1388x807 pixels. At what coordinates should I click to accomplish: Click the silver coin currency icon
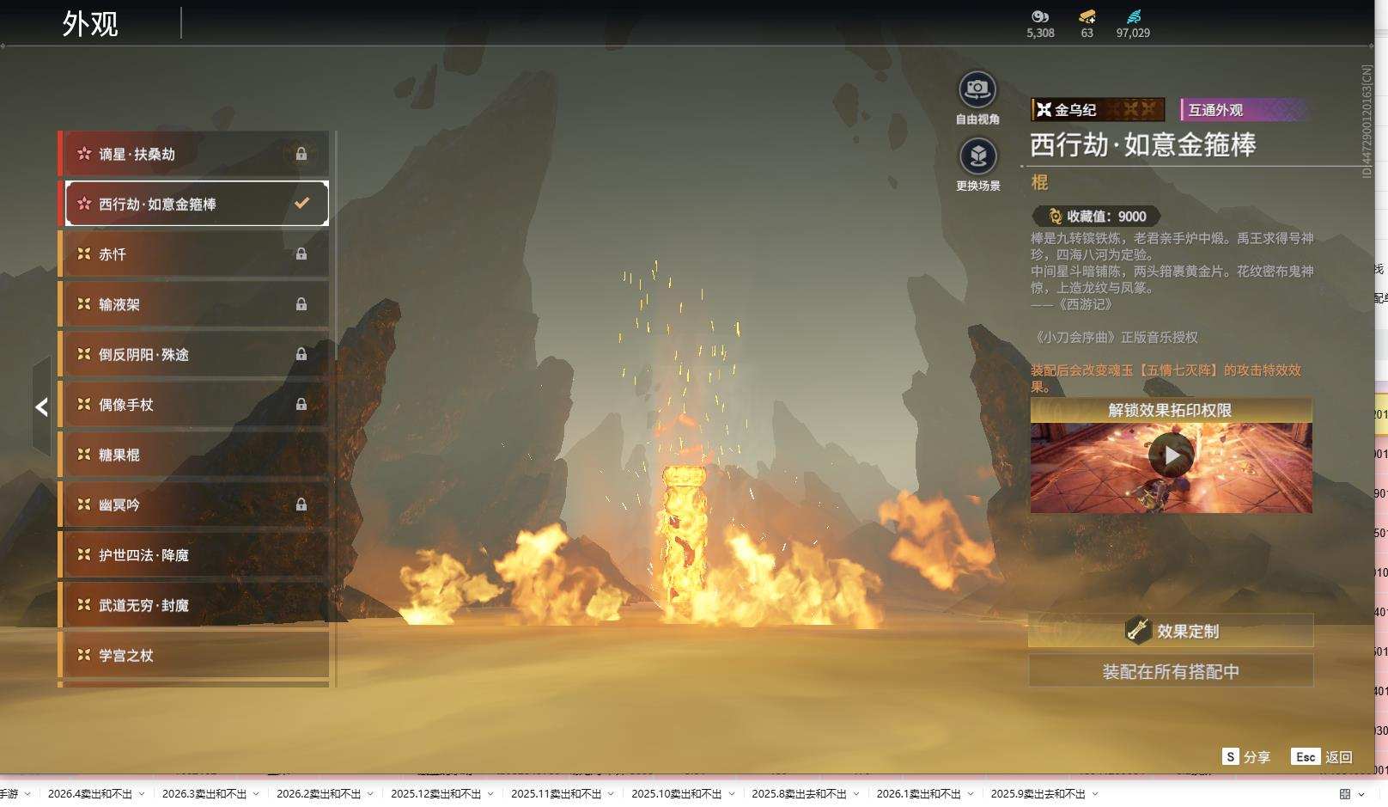1040,16
